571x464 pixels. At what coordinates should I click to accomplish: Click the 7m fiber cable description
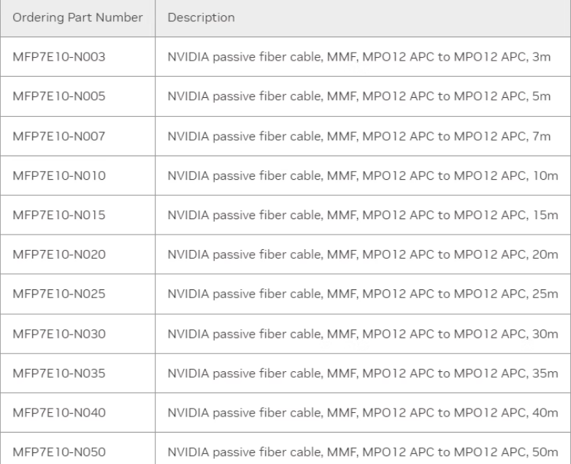tap(359, 137)
